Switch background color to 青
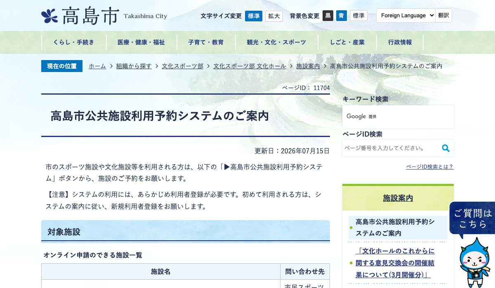This screenshot has height=288, width=495. tap(342, 16)
